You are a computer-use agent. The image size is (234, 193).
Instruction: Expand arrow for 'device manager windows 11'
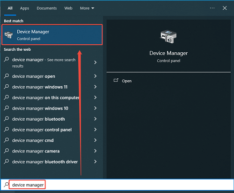(x=95, y=87)
